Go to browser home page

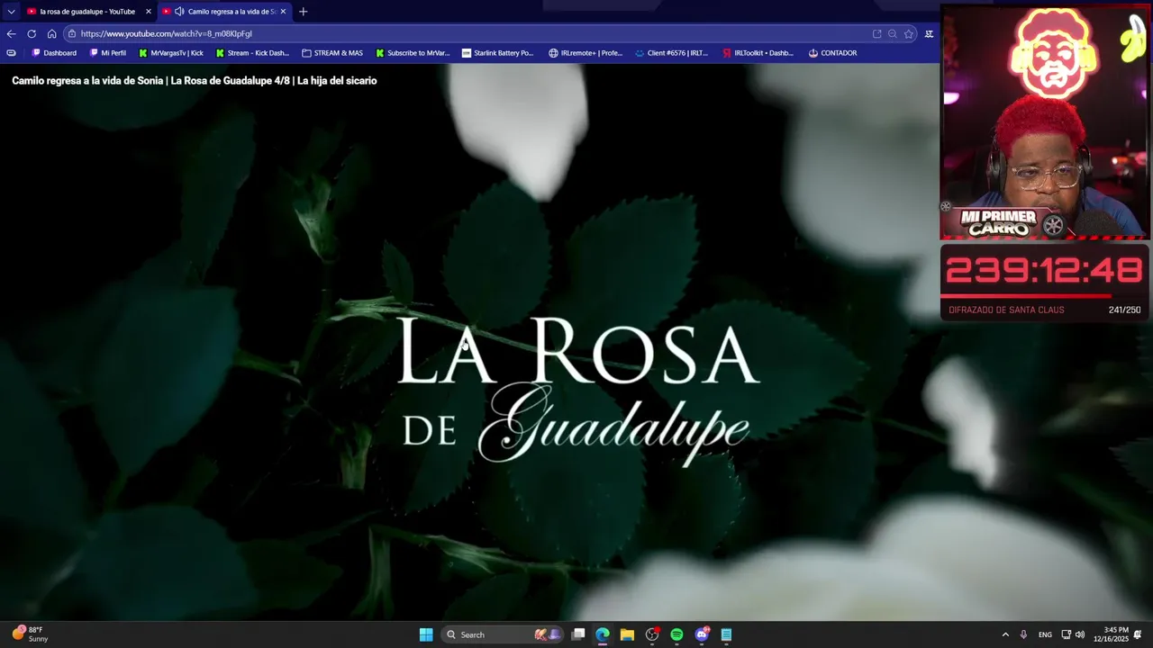pyautogui.click(x=51, y=33)
